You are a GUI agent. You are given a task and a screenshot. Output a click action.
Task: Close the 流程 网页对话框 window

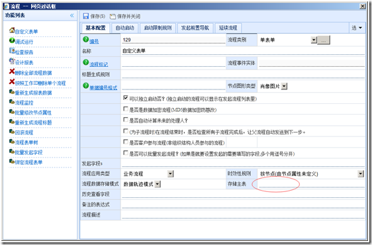(362, 6)
